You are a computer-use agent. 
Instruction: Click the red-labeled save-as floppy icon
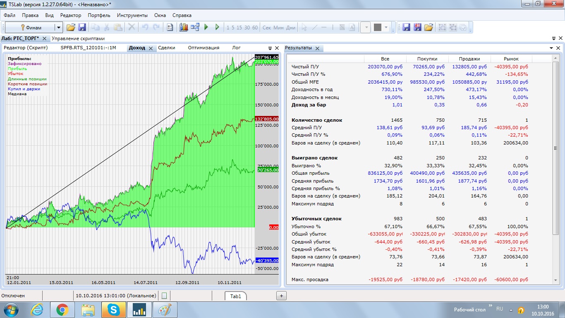tap(417, 27)
